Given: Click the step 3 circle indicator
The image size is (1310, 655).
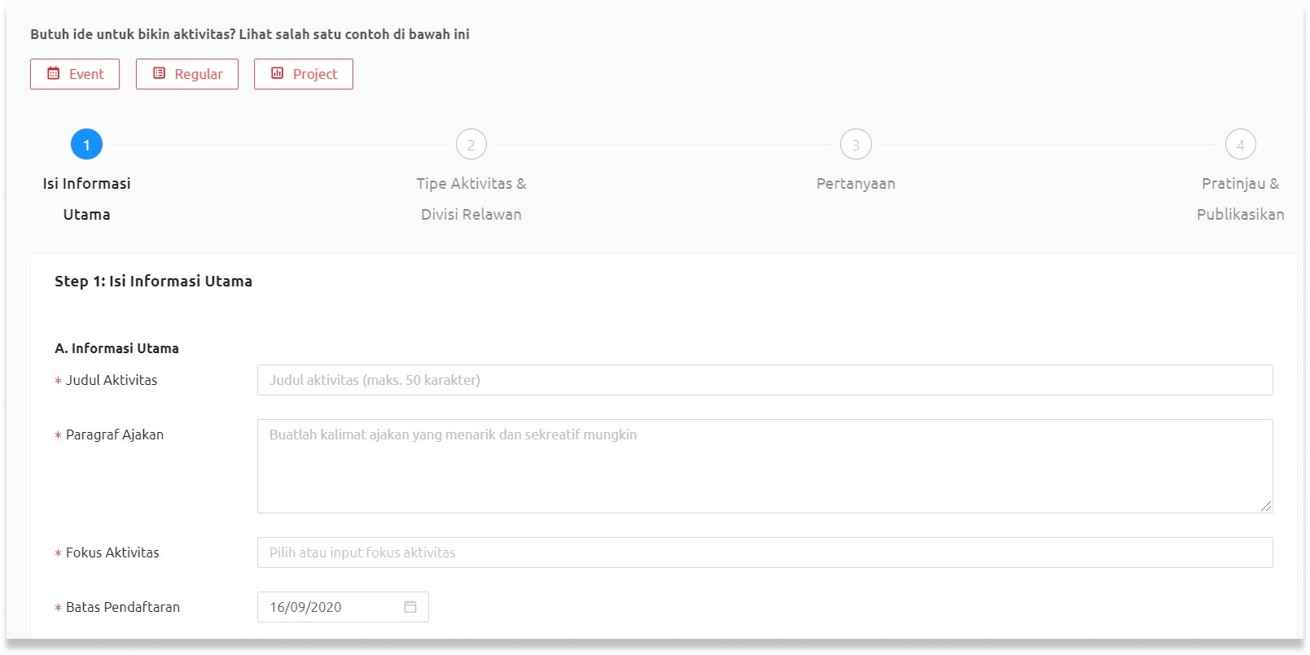Looking at the screenshot, I should 856,145.
